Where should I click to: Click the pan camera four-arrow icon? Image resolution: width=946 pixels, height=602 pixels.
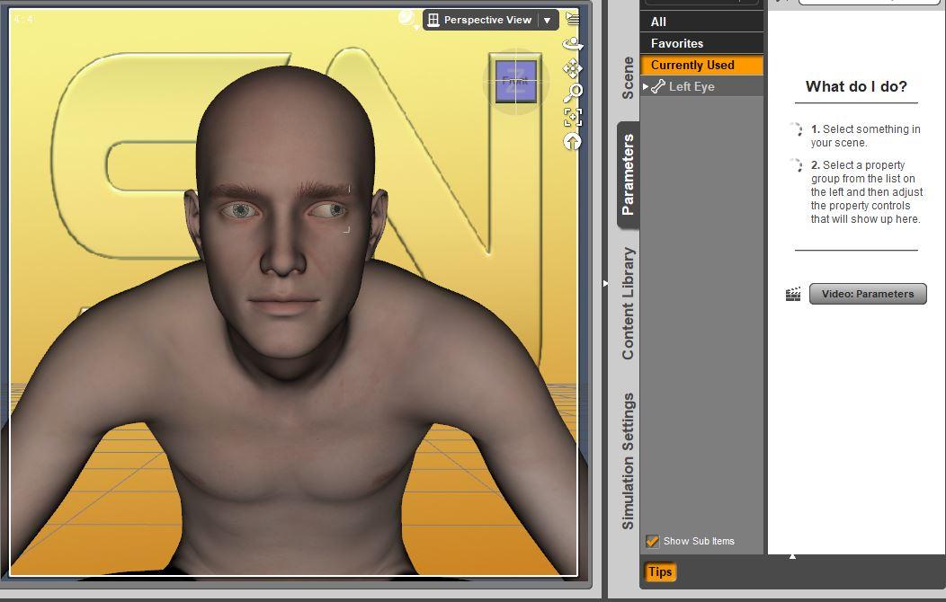pyautogui.click(x=573, y=68)
